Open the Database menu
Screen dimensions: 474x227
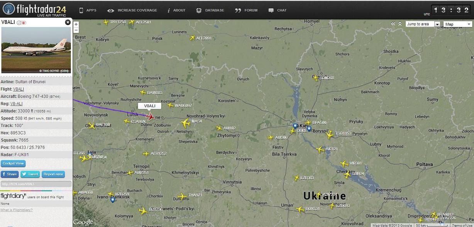(x=210, y=10)
